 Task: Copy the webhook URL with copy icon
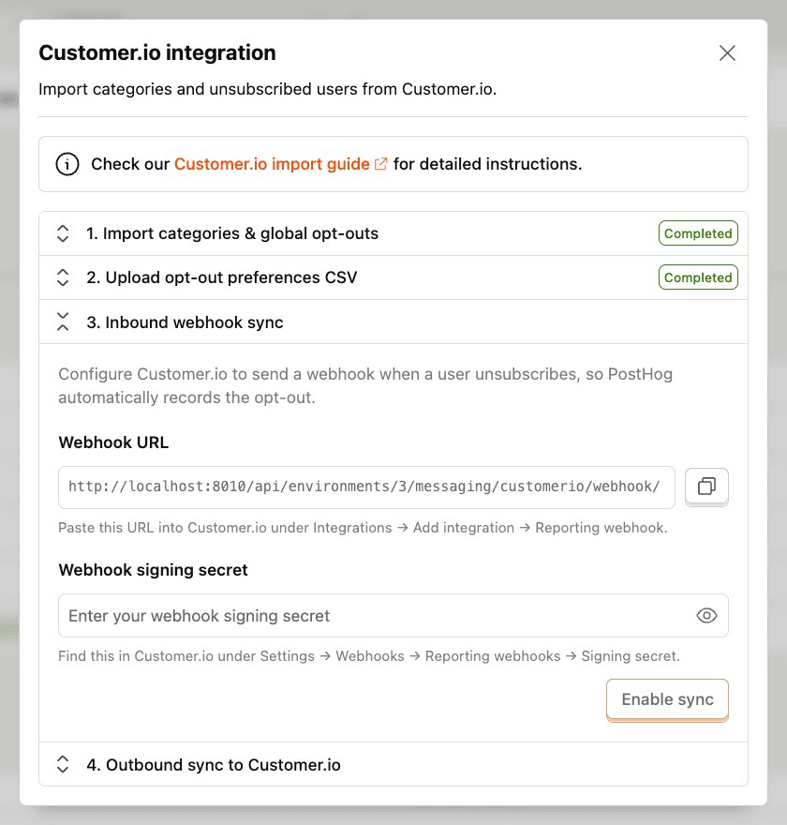coord(706,487)
